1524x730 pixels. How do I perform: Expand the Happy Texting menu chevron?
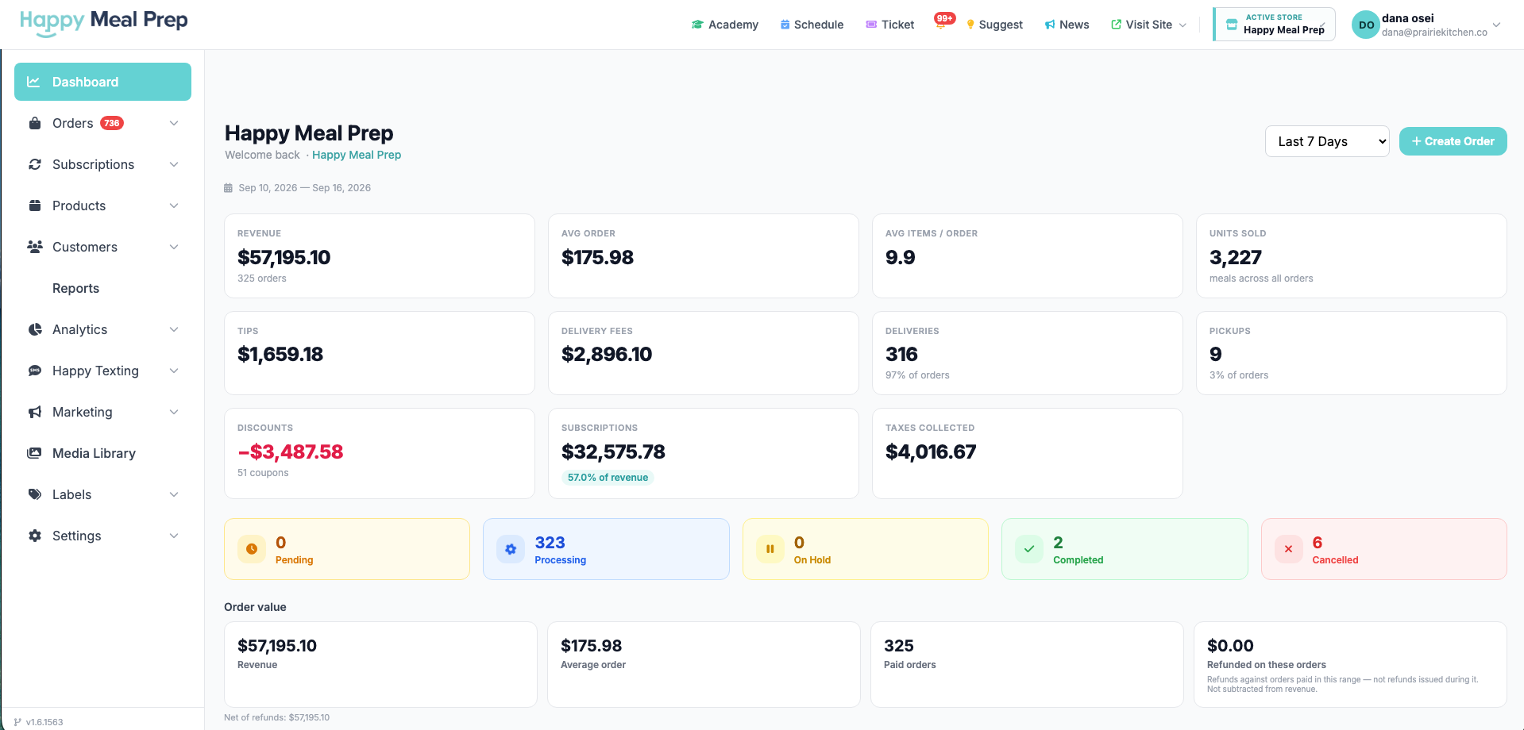174,371
